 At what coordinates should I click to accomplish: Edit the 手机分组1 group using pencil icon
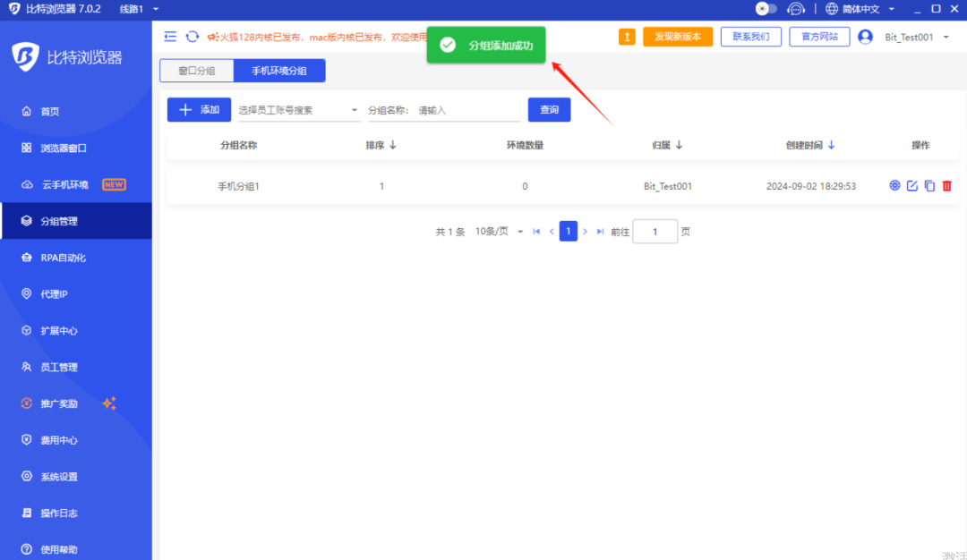coord(911,185)
